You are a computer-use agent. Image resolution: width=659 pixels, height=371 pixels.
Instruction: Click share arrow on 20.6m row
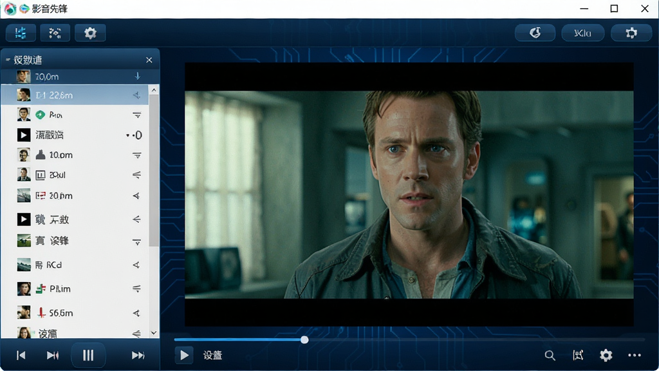pyautogui.click(x=136, y=196)
